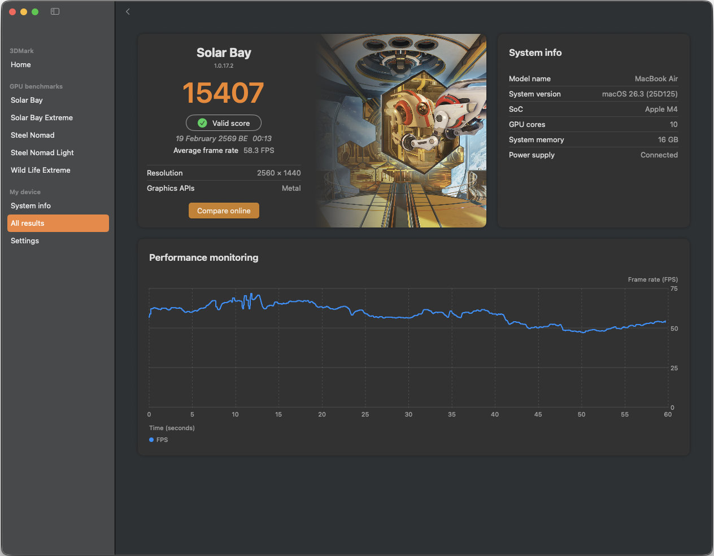Click the back chevron arrow
The image size is (714, 556).
pos(128,11)
